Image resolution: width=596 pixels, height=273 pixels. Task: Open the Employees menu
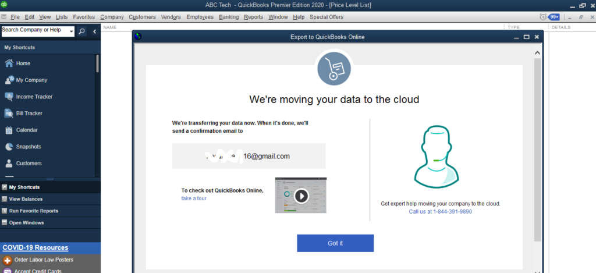click(200, 17)
